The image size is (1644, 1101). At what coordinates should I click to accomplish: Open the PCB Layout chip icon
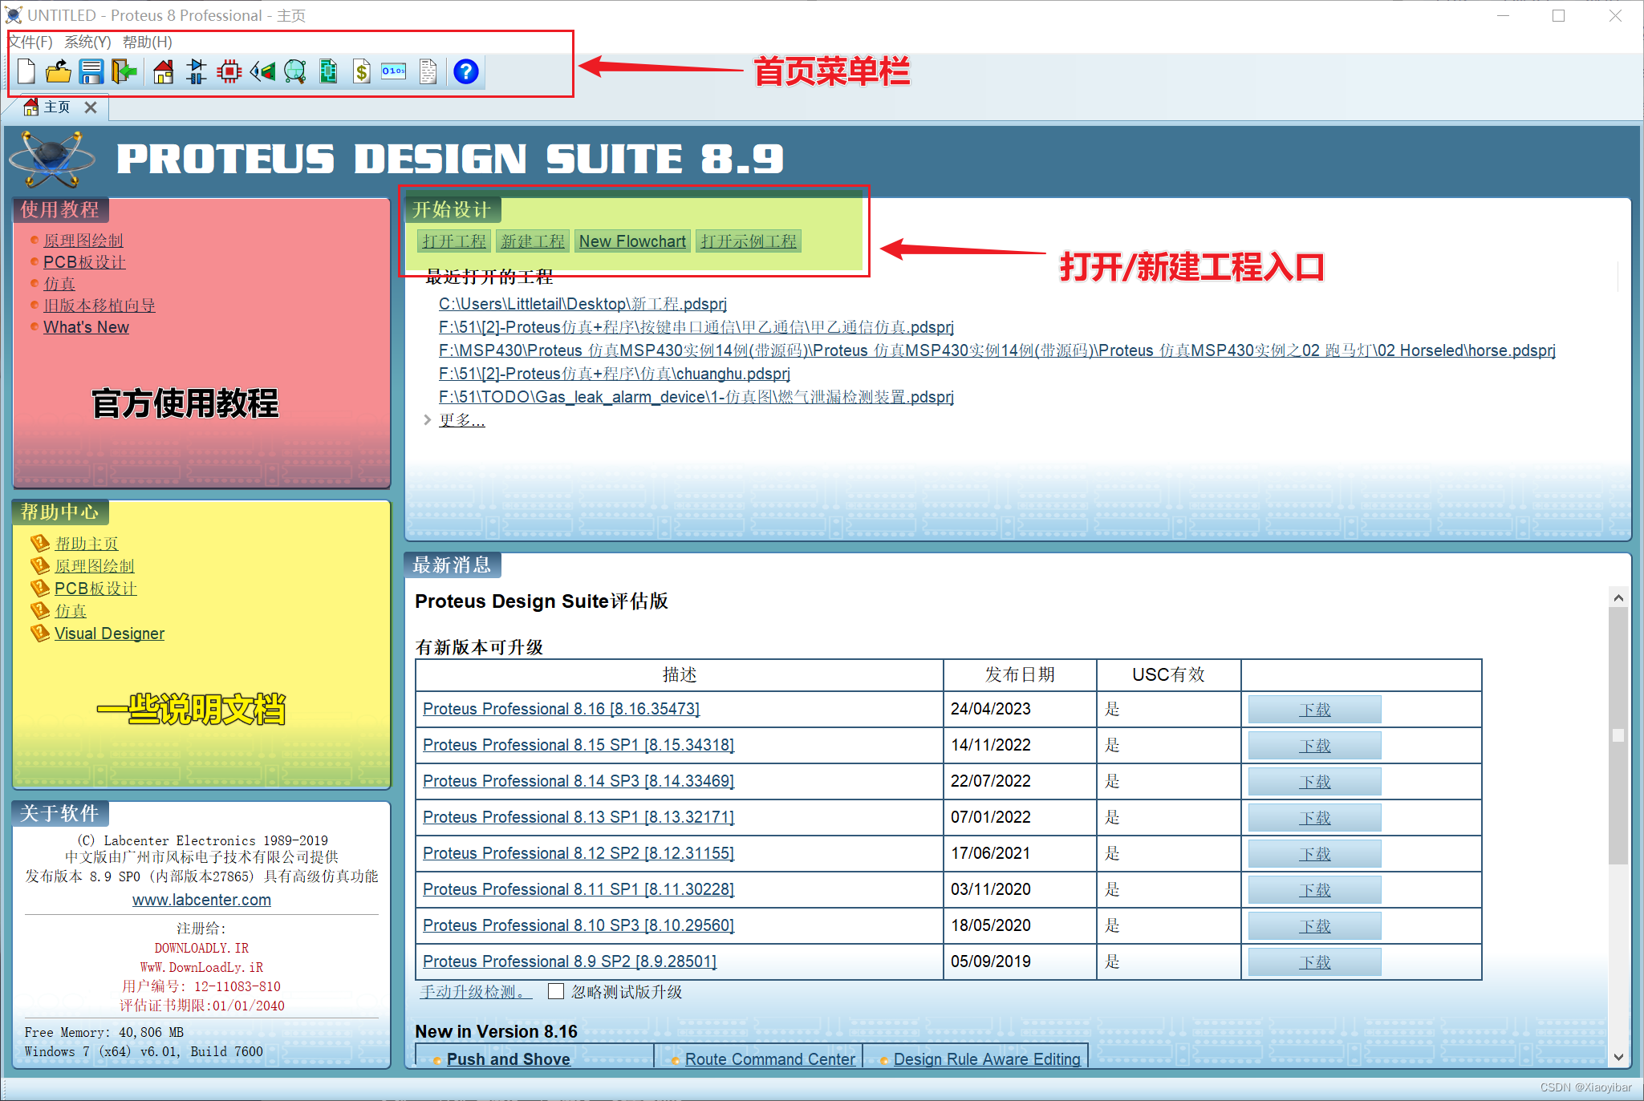229,71
